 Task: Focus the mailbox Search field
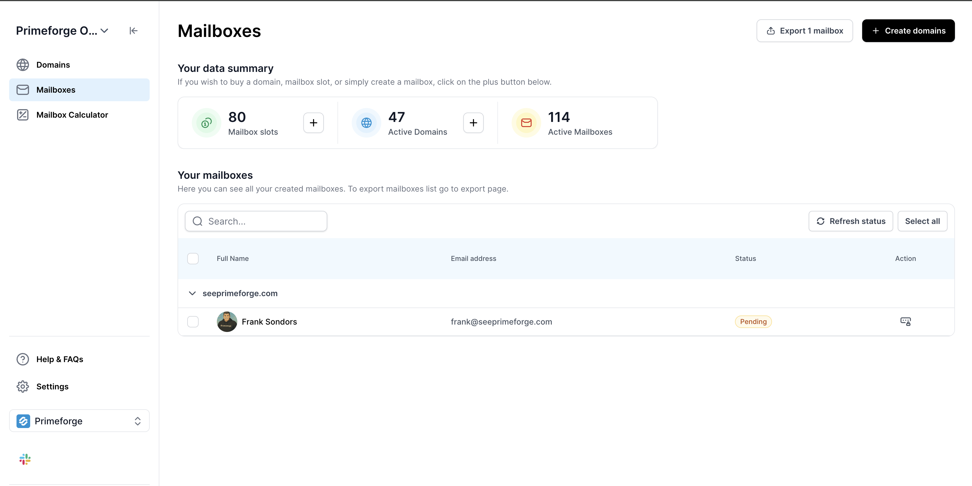pyautogui.click(x=256, y=221)
